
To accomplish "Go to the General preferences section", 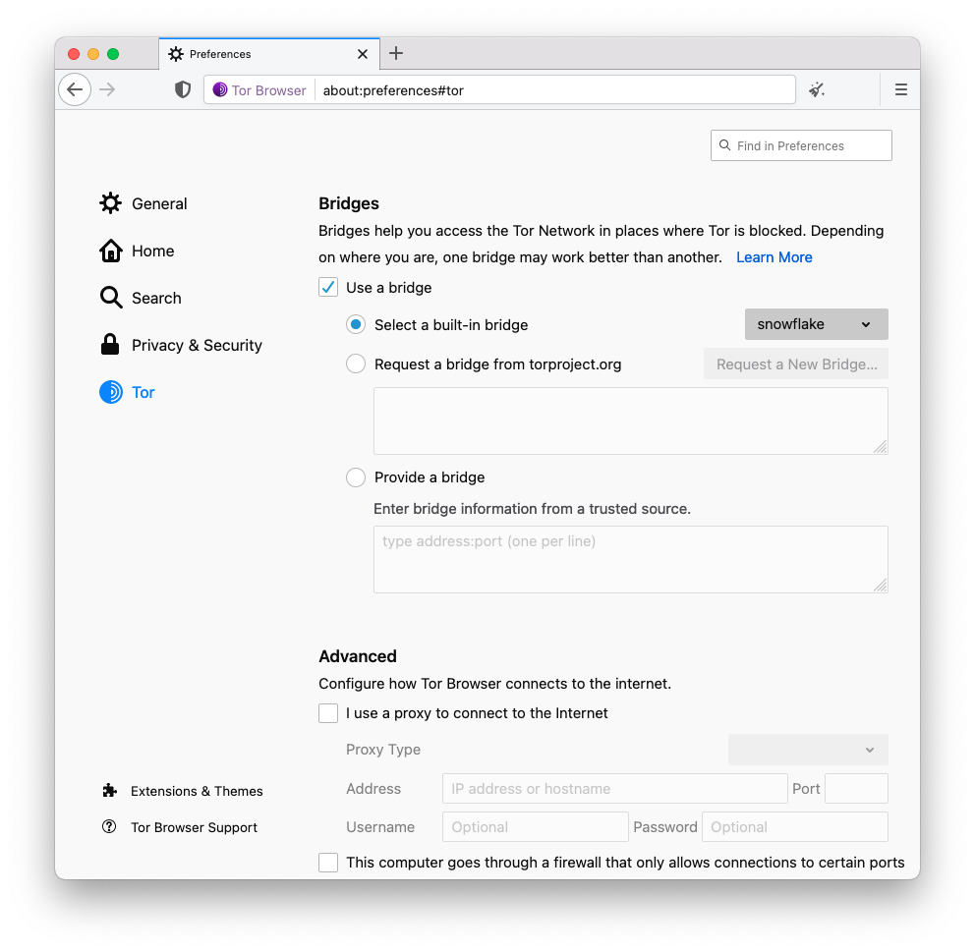I will click(x=158, y=203).
